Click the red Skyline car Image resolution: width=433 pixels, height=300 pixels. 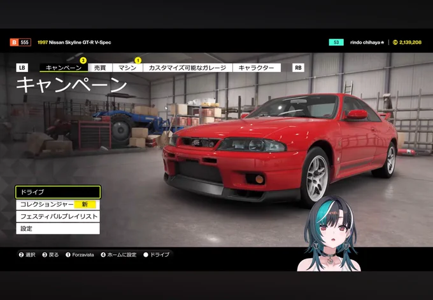(x=279, y=149)
